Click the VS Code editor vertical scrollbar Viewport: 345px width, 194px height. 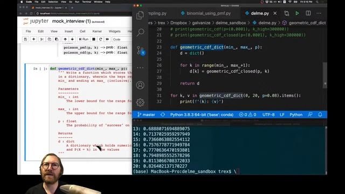click(x=325, y=75)
